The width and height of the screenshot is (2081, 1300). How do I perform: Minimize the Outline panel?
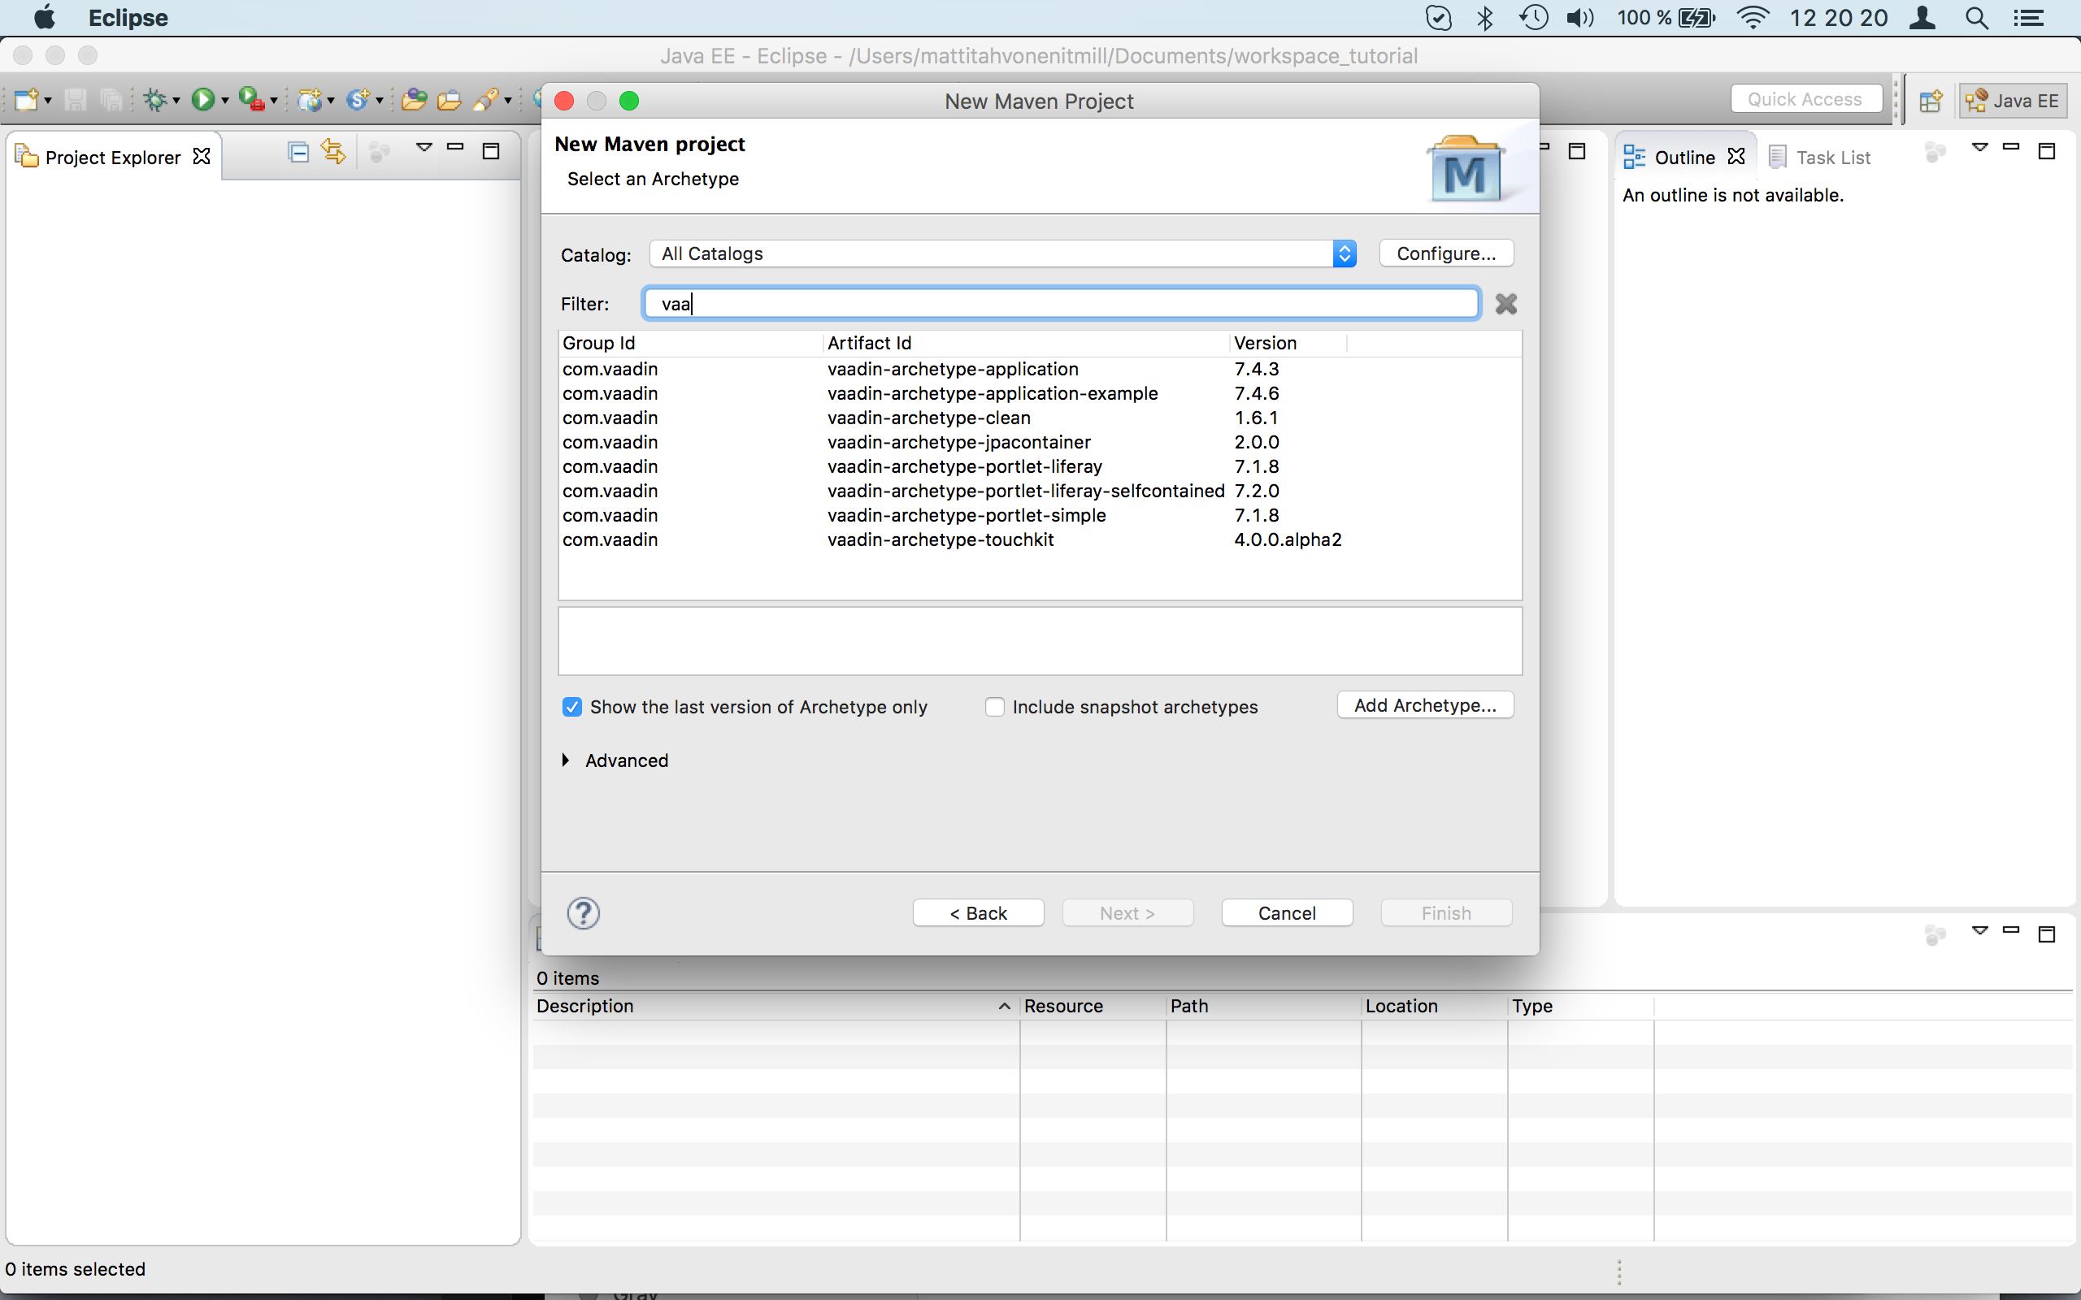coord(2011,147)
